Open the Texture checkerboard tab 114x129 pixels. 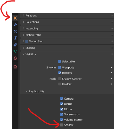pyautogui.click(x=15, y=67)
